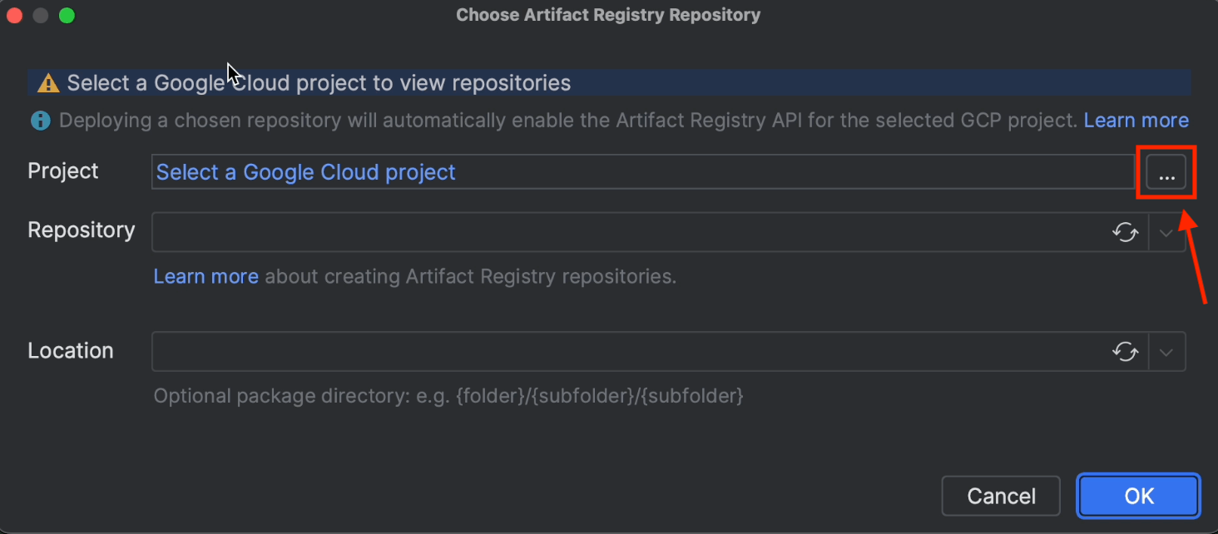
Task: Close the dialog with the red button
Action: point(16,15)
